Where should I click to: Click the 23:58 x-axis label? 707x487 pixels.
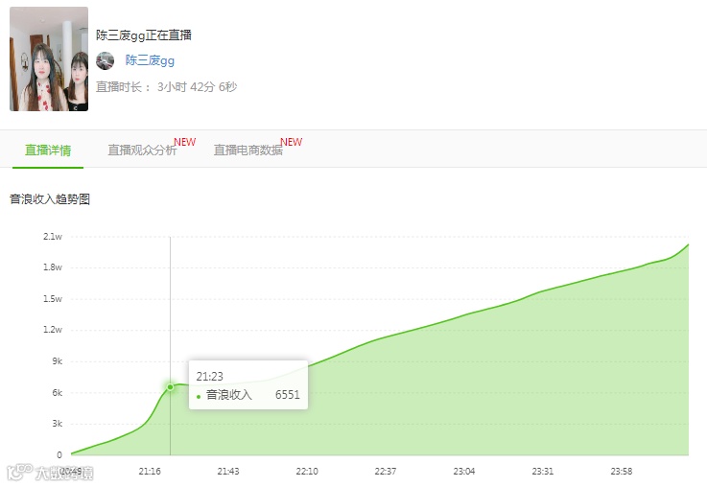pos(622,472)
